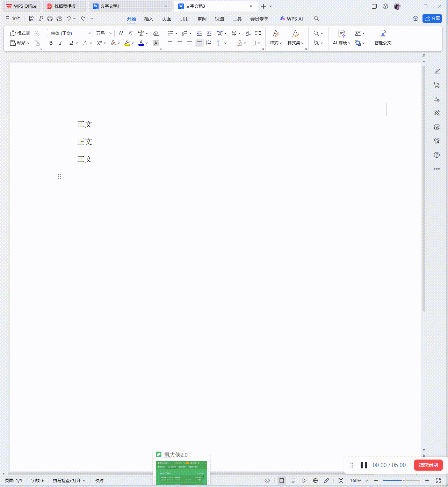Toggle eye protection mode in status bar
This screenshot has height=487, width=448.
[267, 481]
